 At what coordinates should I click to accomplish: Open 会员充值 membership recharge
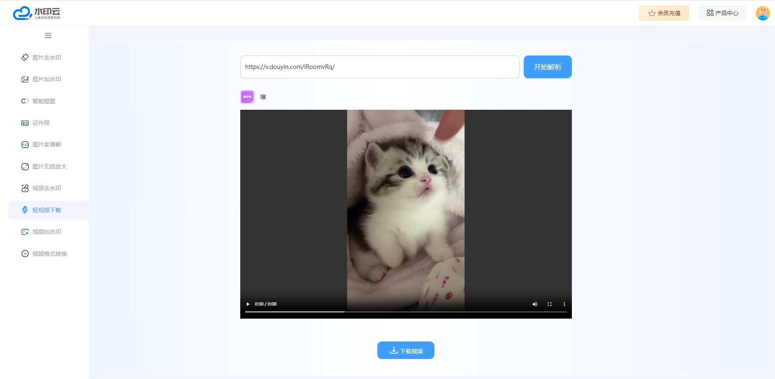pos(664,13)
